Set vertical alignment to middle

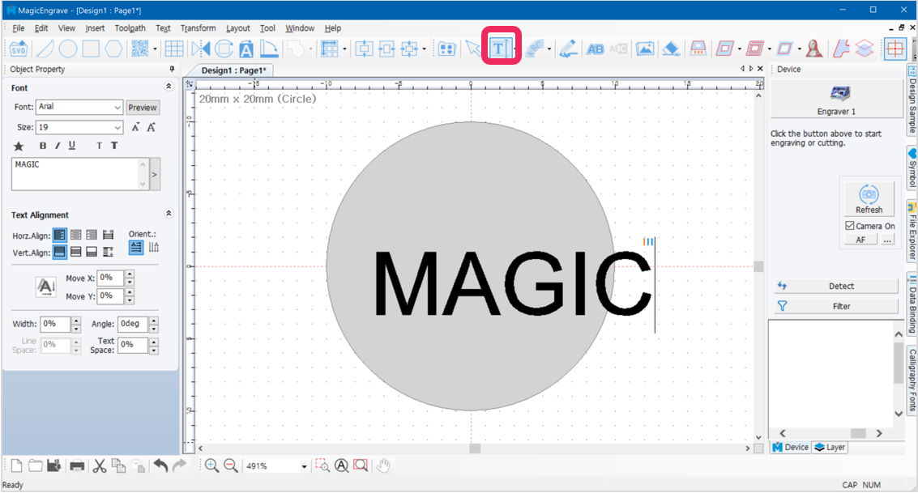(76, 252)
